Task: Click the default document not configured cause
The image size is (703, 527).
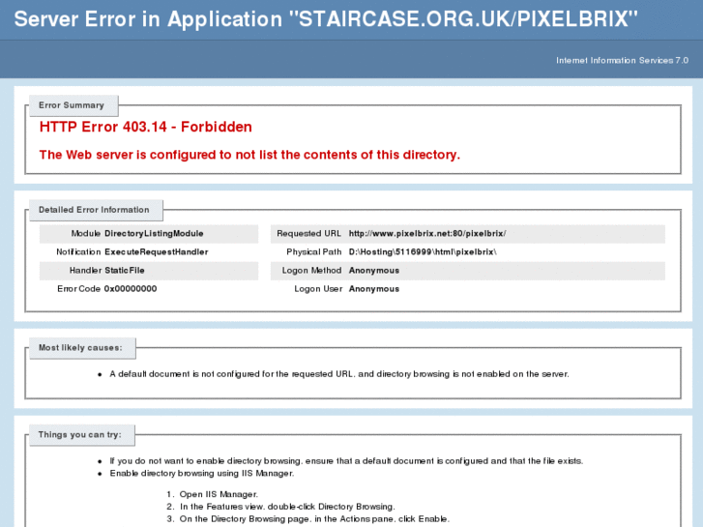Action: coord(339,374)
